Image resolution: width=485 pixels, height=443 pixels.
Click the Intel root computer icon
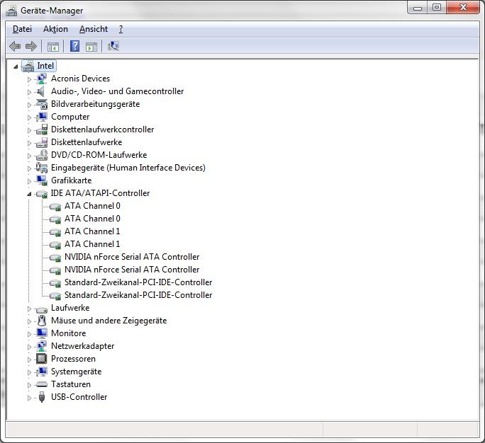[x=28, y=66]
